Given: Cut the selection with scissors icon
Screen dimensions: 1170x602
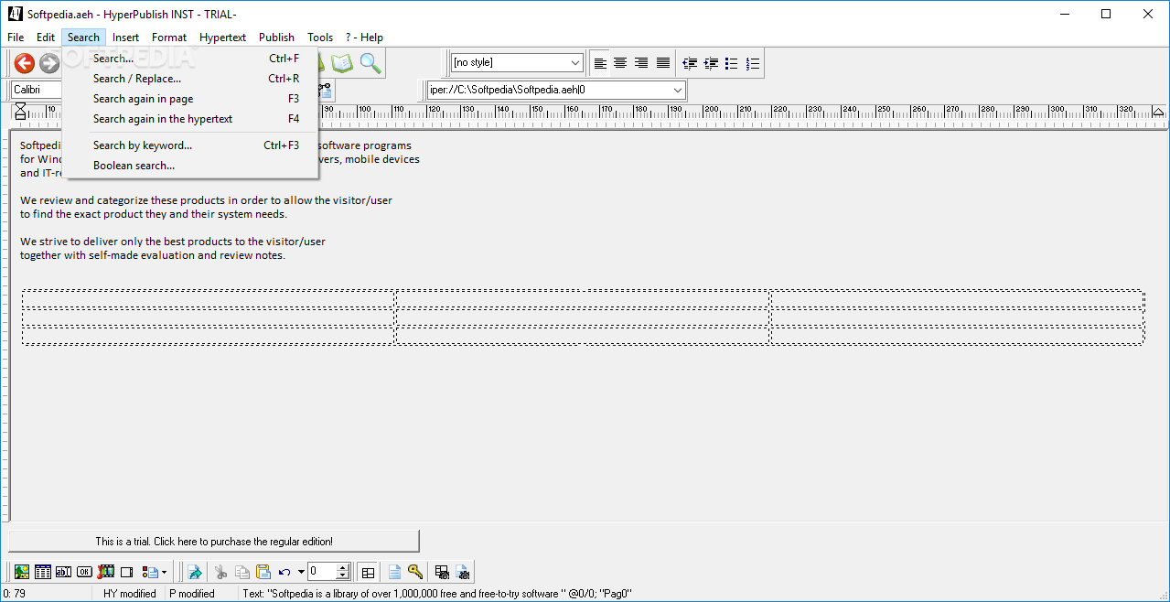Looking at the screenshot, I should pyautogui.click(x=220, y=572).
